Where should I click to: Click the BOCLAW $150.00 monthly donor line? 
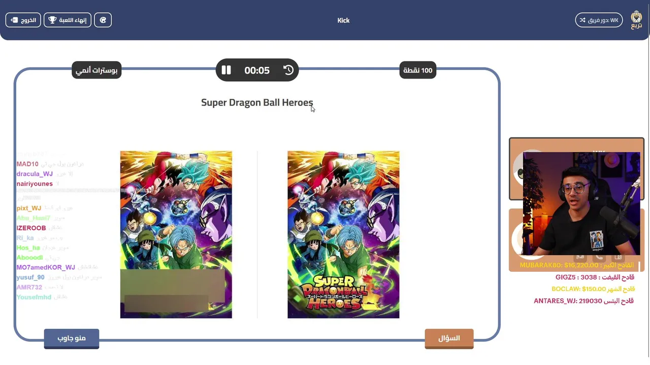click(593, 289)
